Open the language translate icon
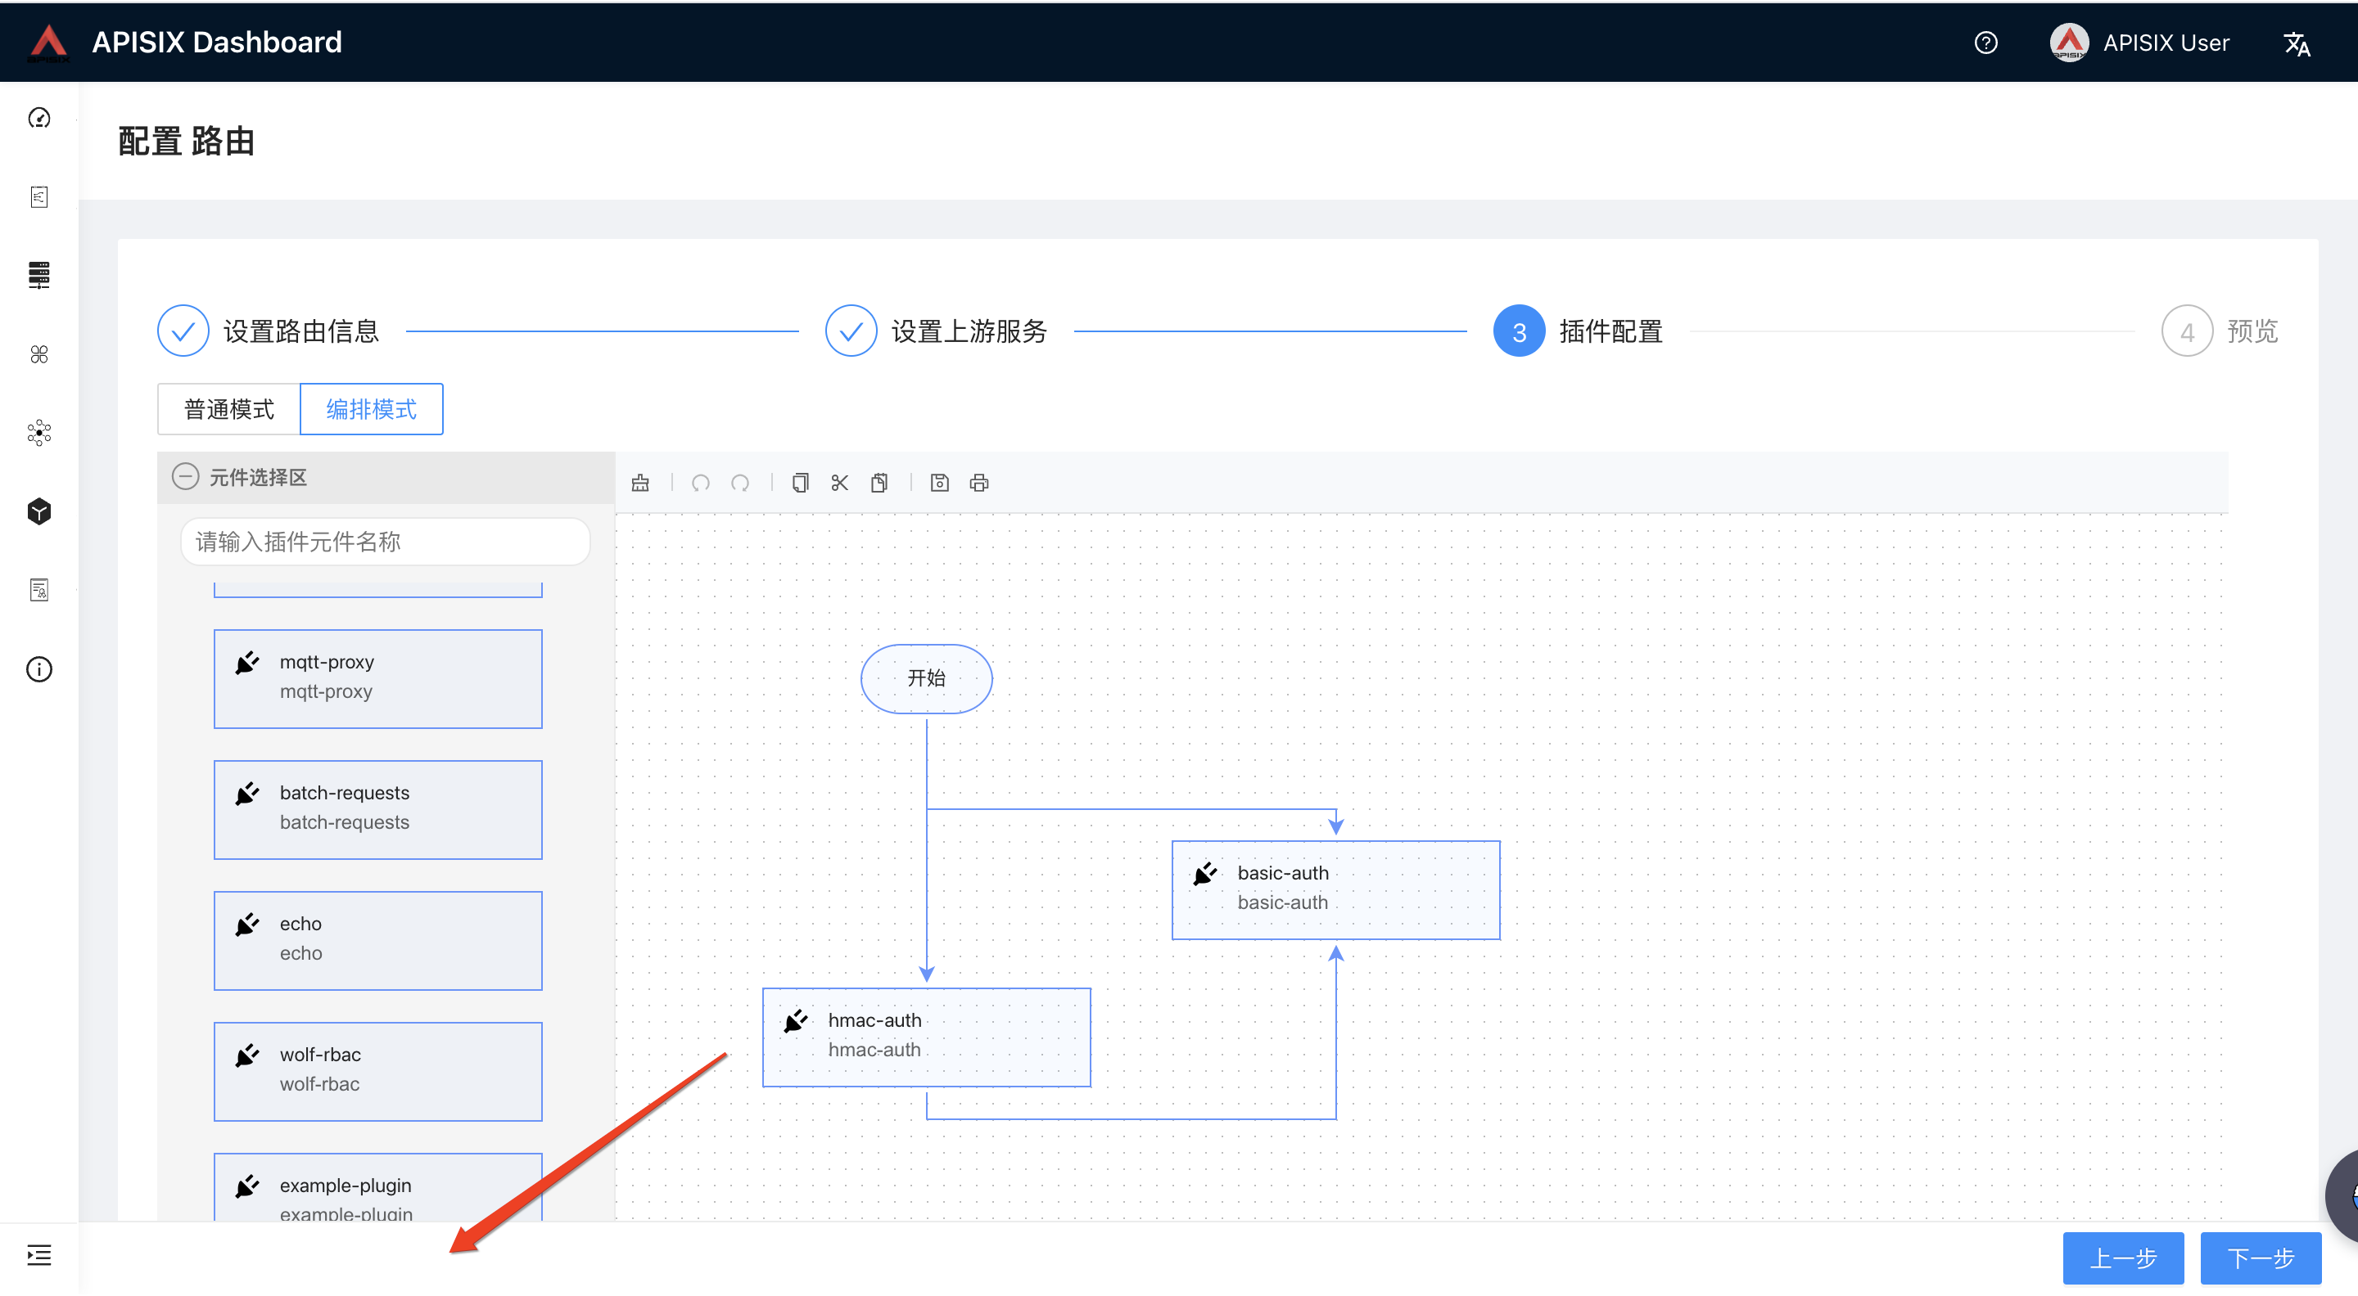 pos(2297,43)
